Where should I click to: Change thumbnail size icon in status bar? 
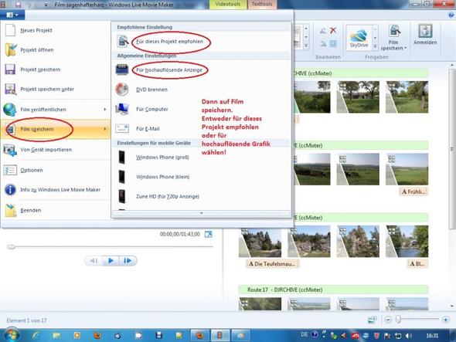point(373,320)
